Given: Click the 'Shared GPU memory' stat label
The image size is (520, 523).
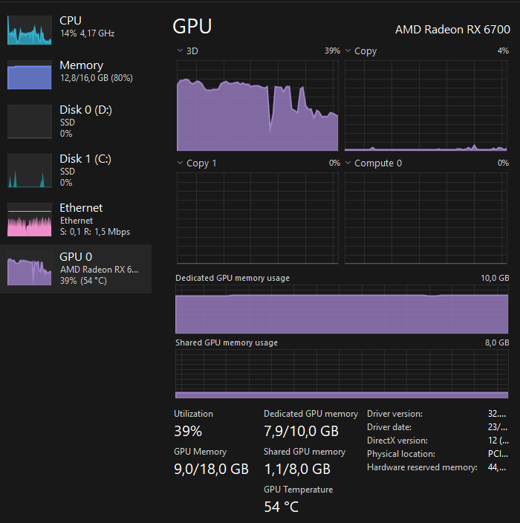Looking at the screenshot, I should pos(305,451).
